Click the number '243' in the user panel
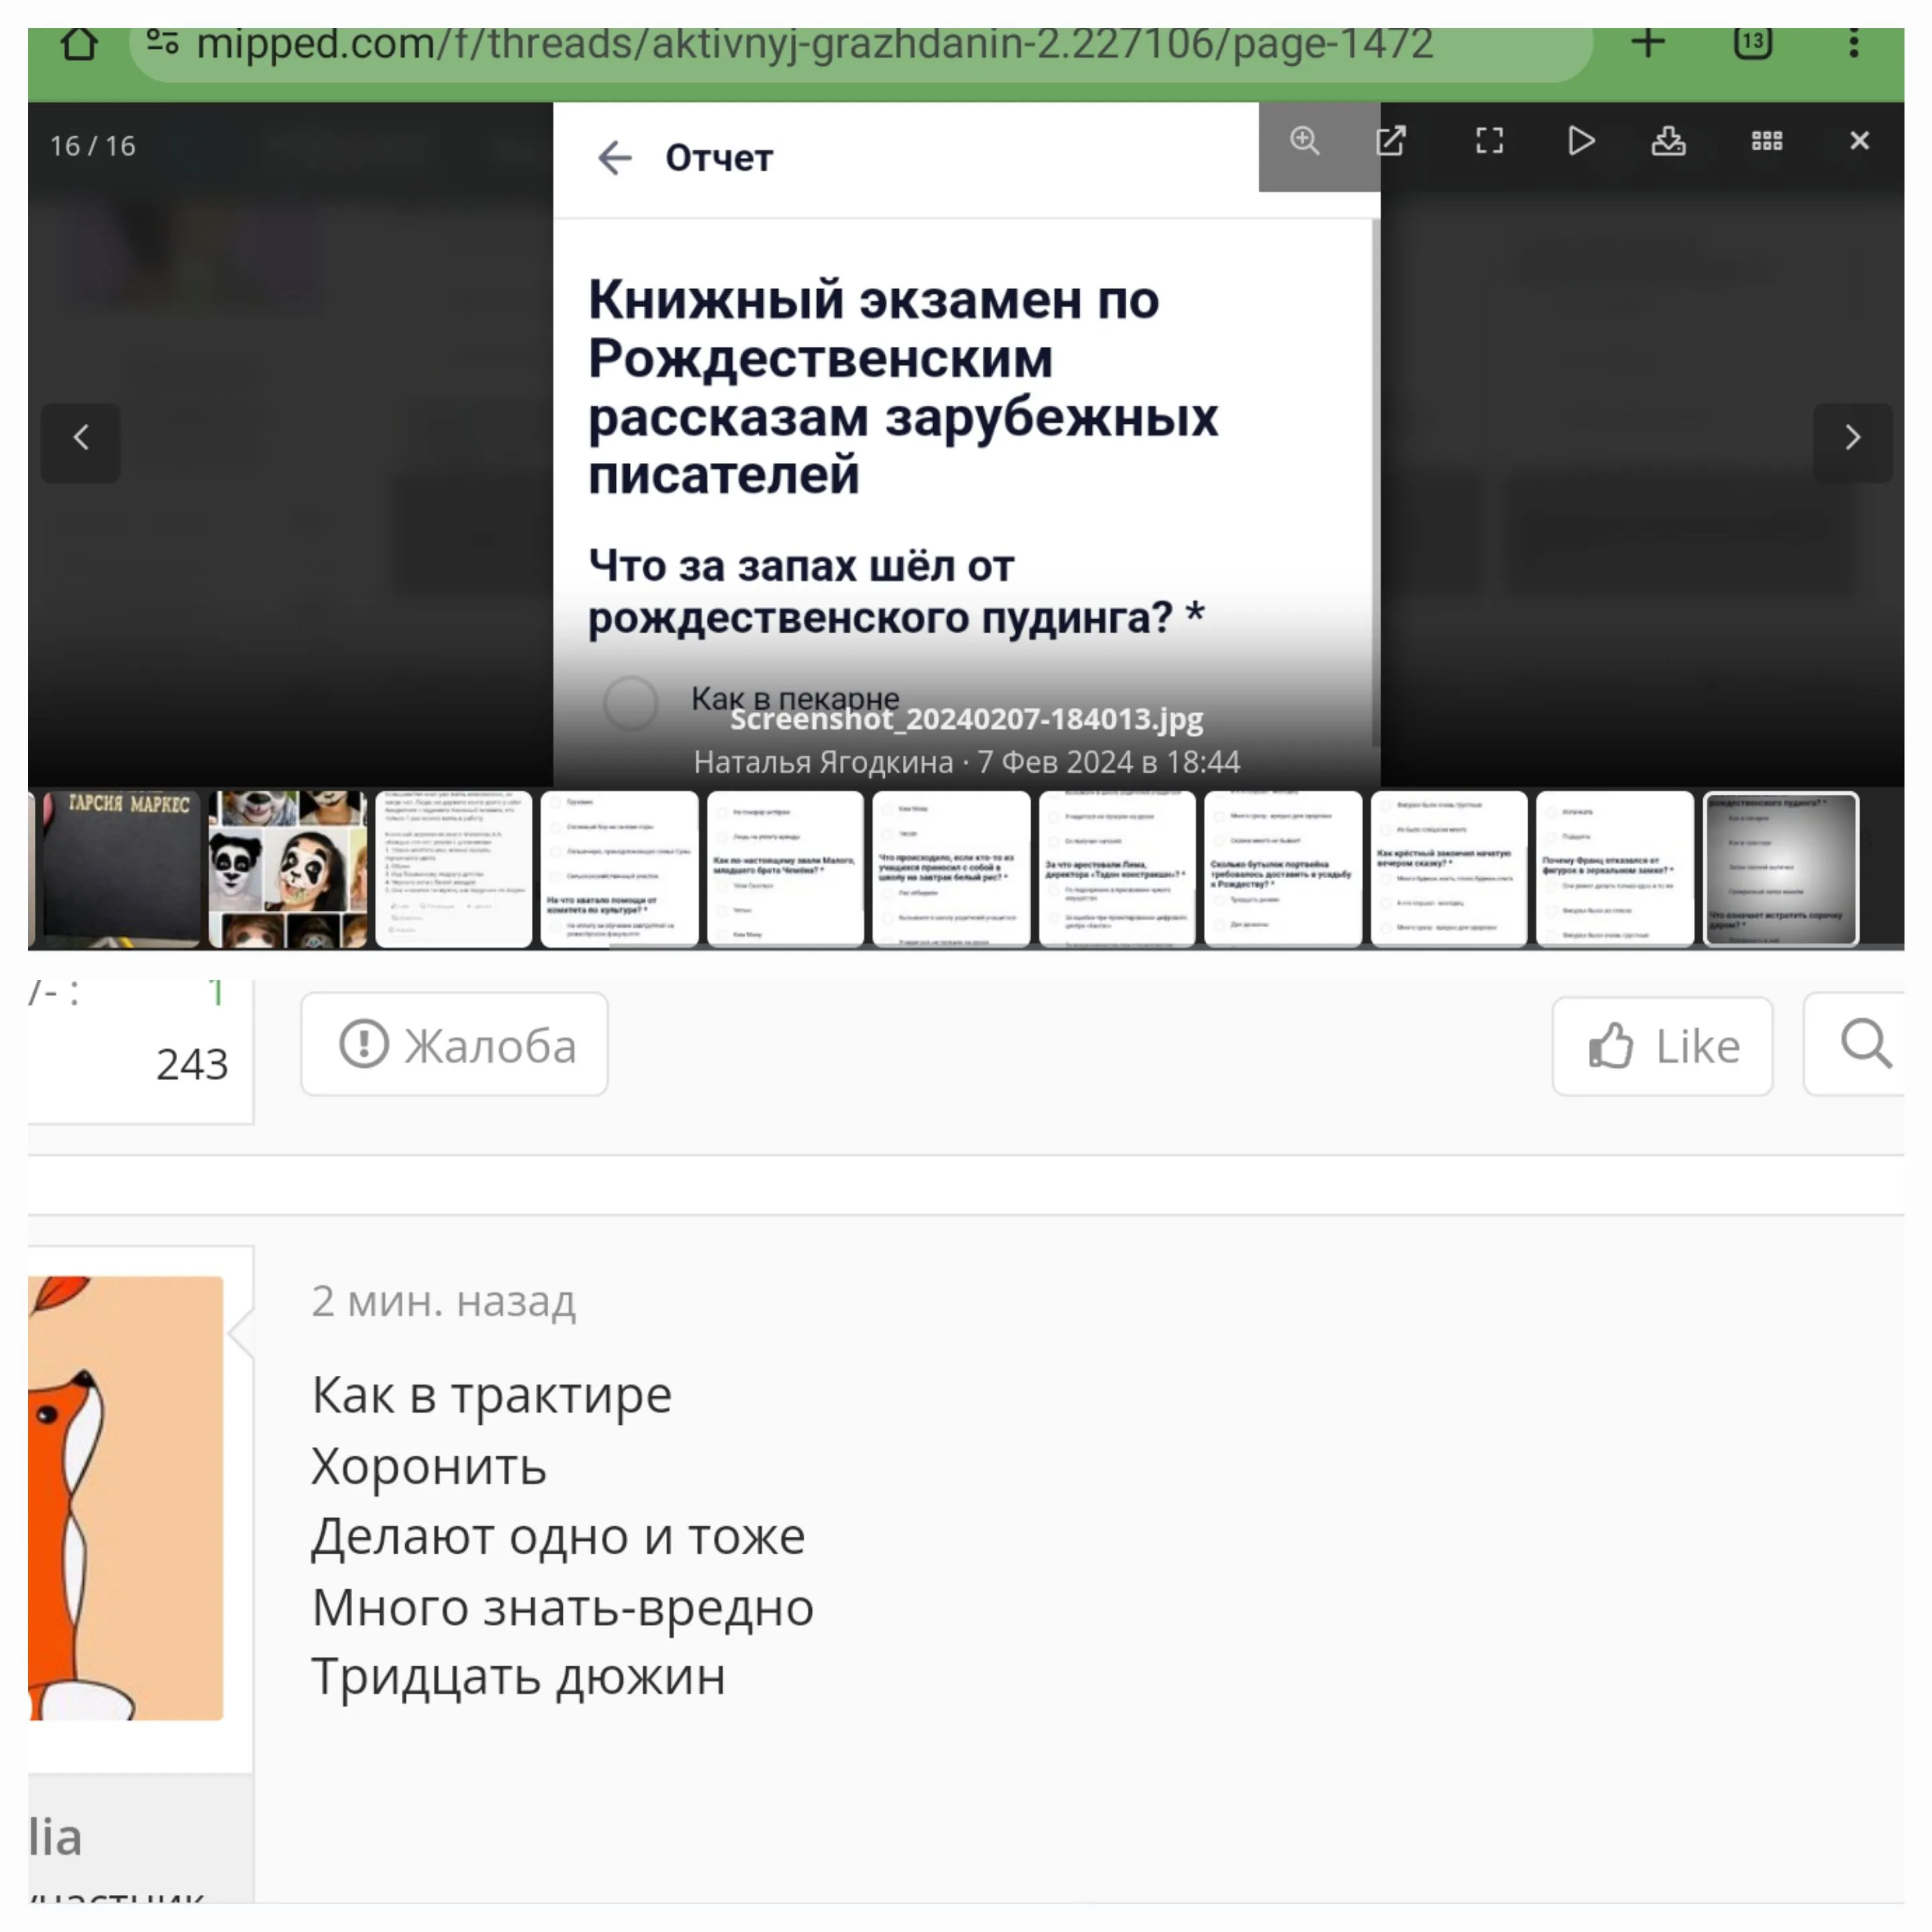1932x1932 pixels. [192, 1064]
